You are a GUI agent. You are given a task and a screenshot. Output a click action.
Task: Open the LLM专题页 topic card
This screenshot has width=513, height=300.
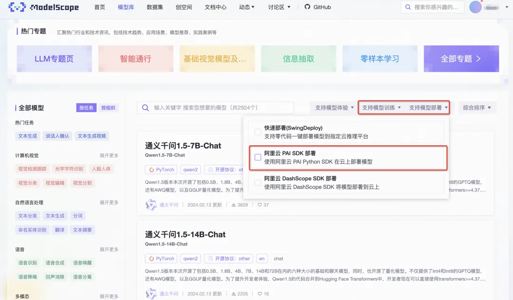click(54, 58)
